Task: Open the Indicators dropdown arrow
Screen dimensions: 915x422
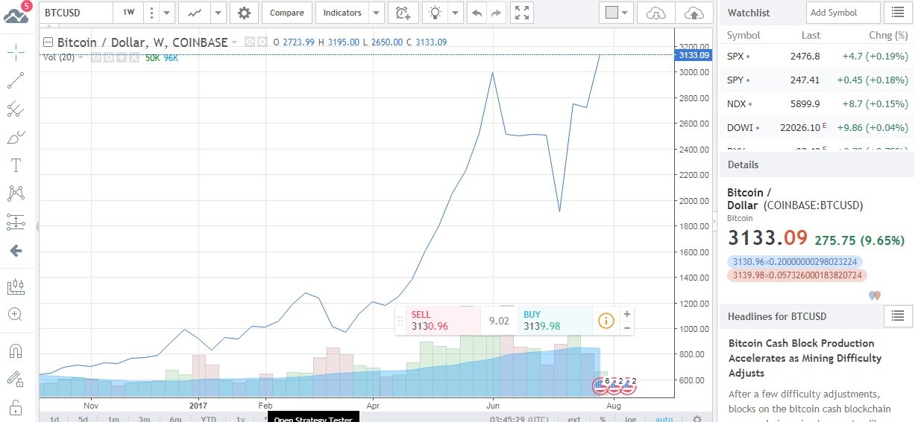Action: coord(377,13)
